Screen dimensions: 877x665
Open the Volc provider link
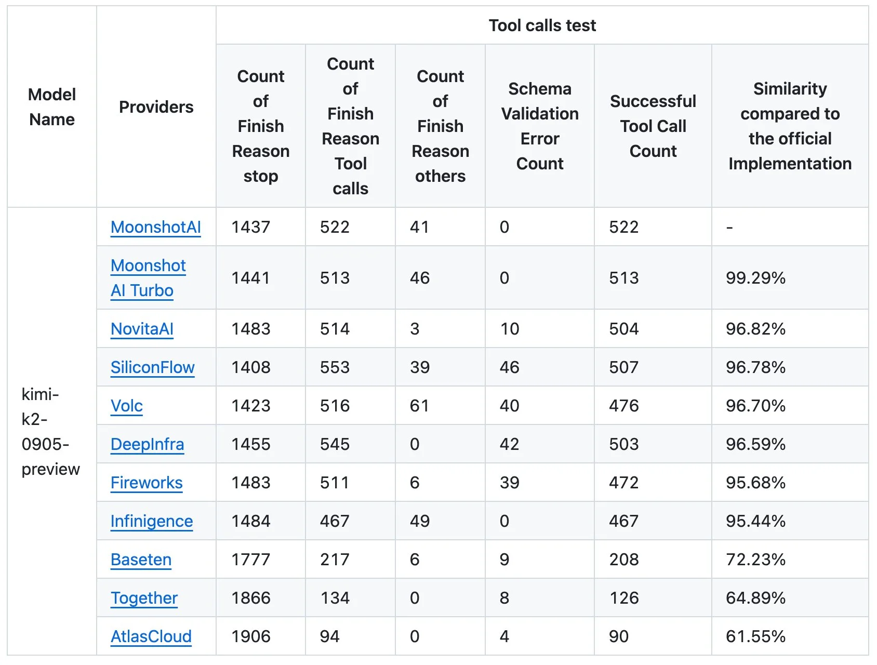pyautogui.click(x=126, y=406)
